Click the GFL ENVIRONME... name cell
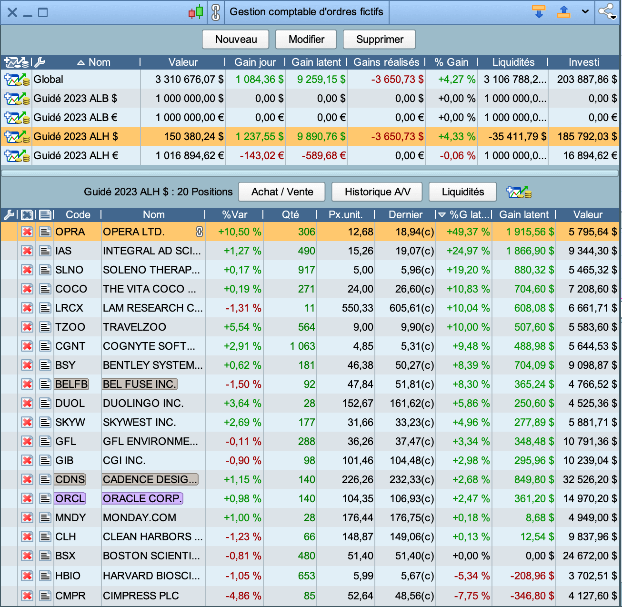The height and width of the screenshot is (607, 622). [150, 442]
